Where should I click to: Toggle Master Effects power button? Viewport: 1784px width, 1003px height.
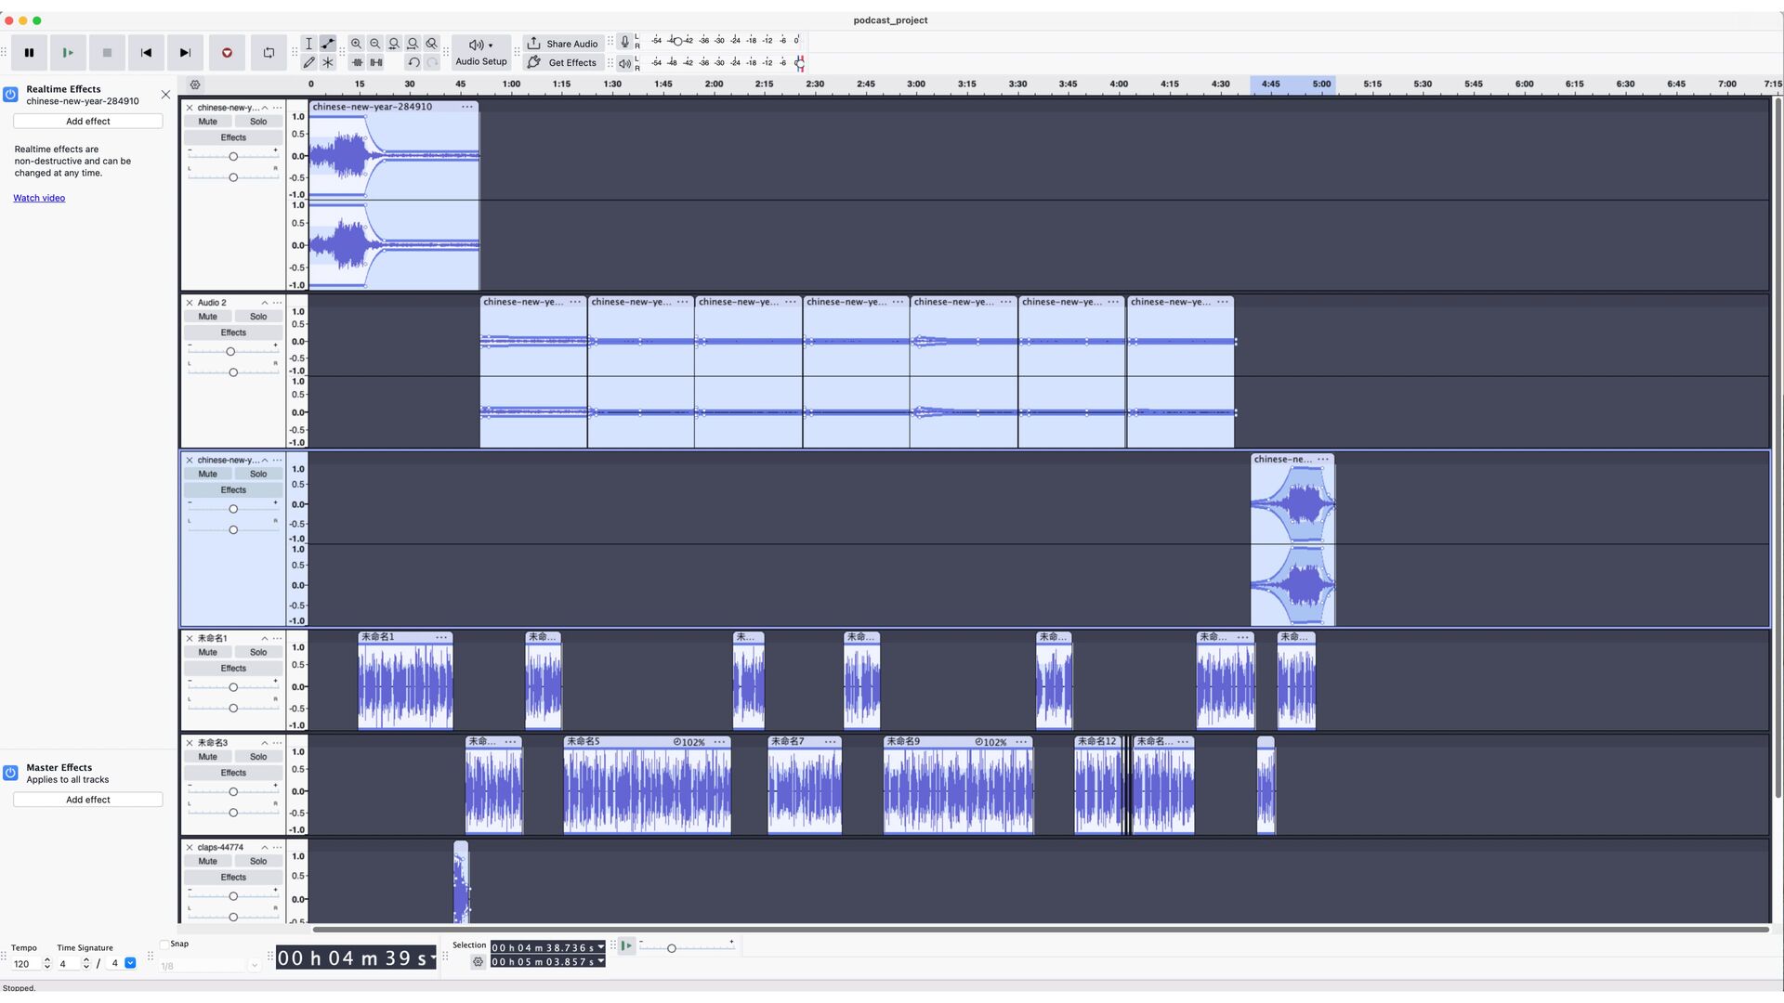click(11, 773)
